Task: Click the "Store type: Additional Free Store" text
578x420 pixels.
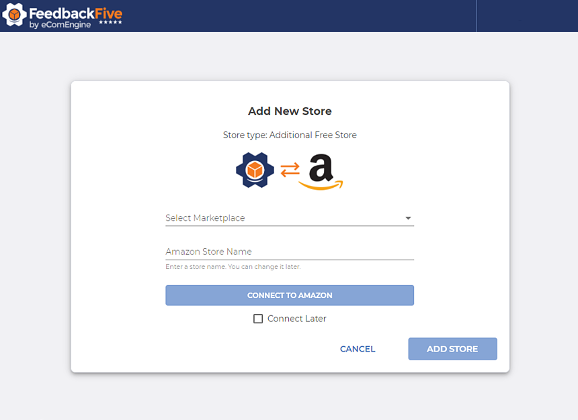Action: click(x=290, y=135)
